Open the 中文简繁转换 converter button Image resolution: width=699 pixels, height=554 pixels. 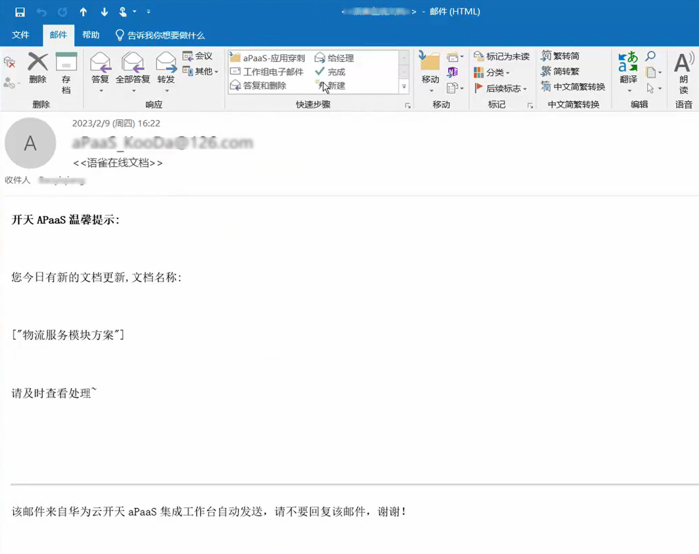573,86
